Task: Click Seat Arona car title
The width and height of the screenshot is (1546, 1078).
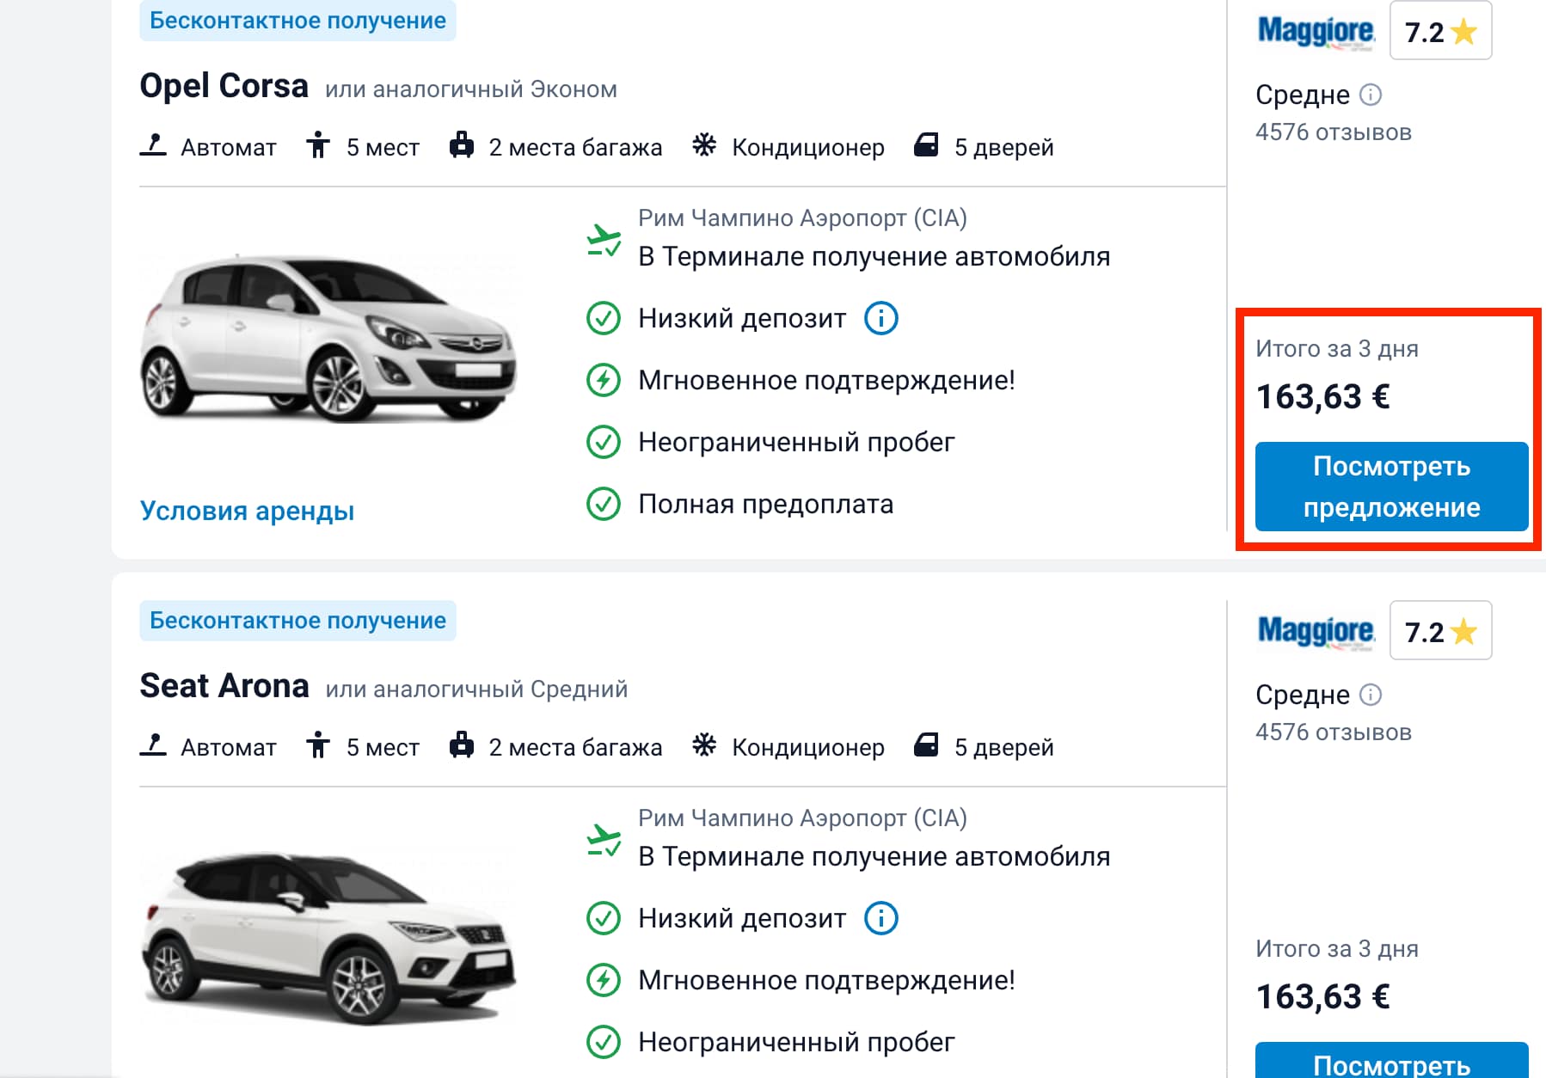Action: coord(224,686)
